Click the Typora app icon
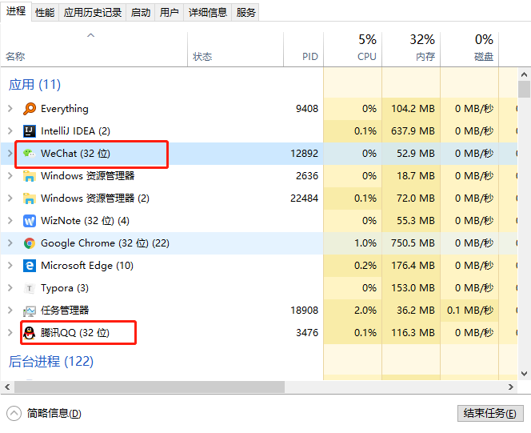 [x=30, y=288]
